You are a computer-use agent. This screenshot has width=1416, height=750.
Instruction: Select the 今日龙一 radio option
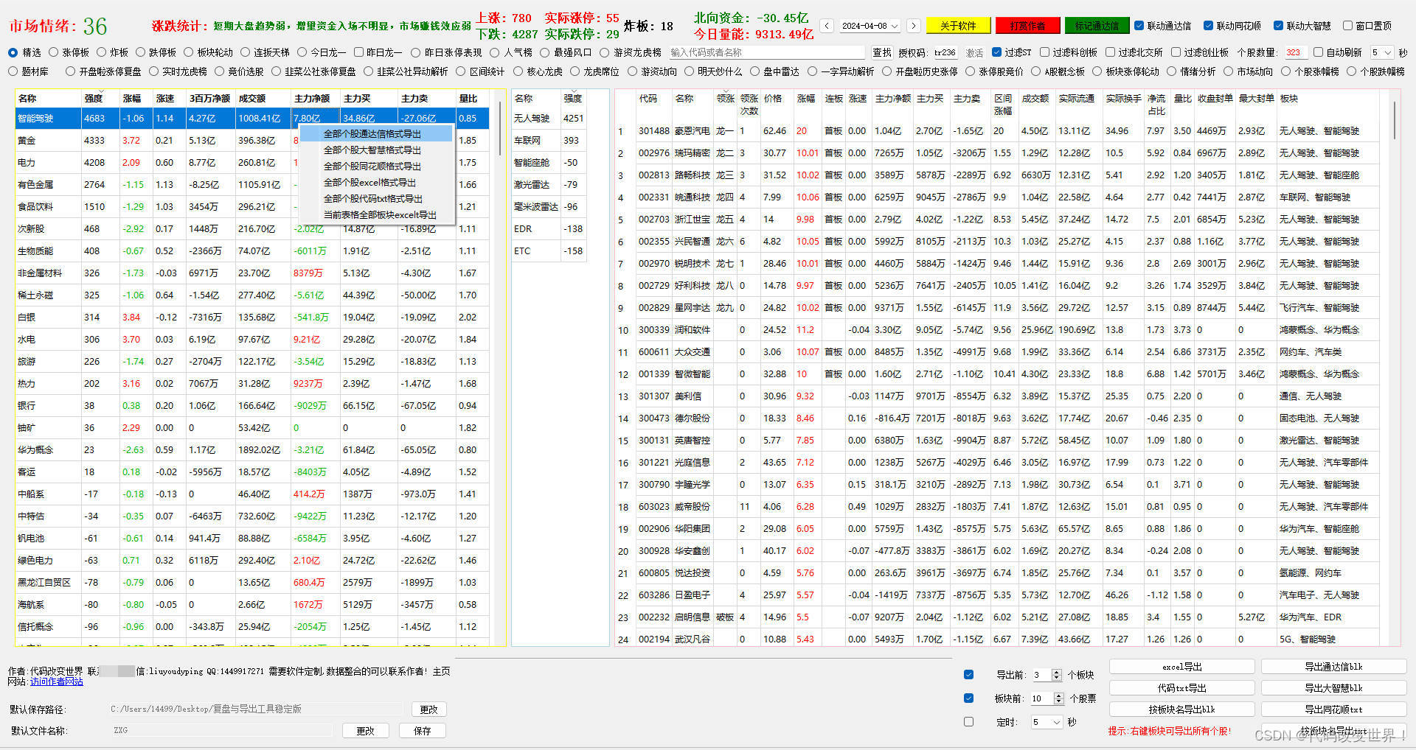pyautogui.click(x=302, y=52)
